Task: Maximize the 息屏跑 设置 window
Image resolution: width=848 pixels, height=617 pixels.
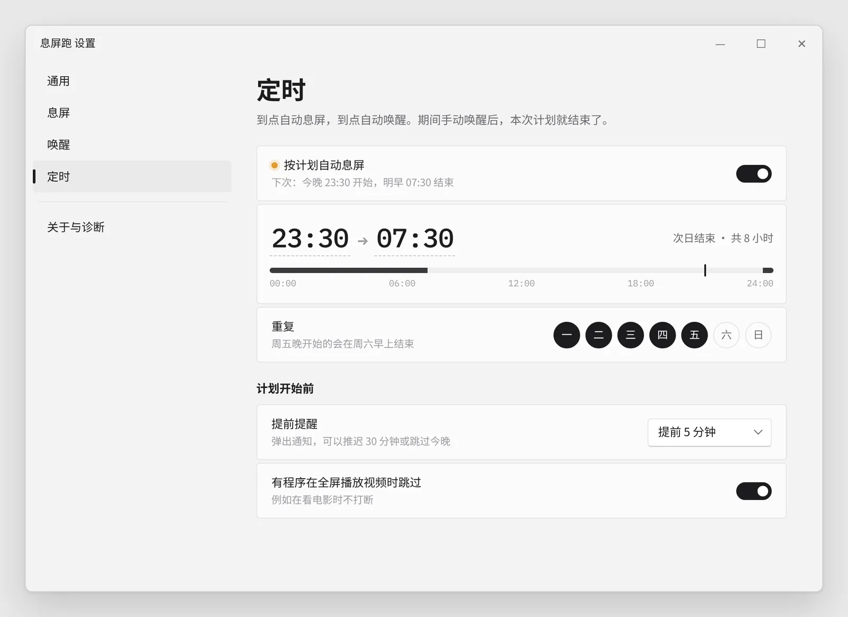Action: pyautogui.click(x=761, y=44)
